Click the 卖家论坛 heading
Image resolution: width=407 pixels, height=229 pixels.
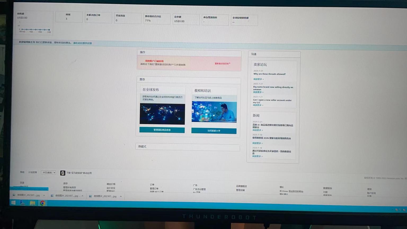(x=260, y=64)
